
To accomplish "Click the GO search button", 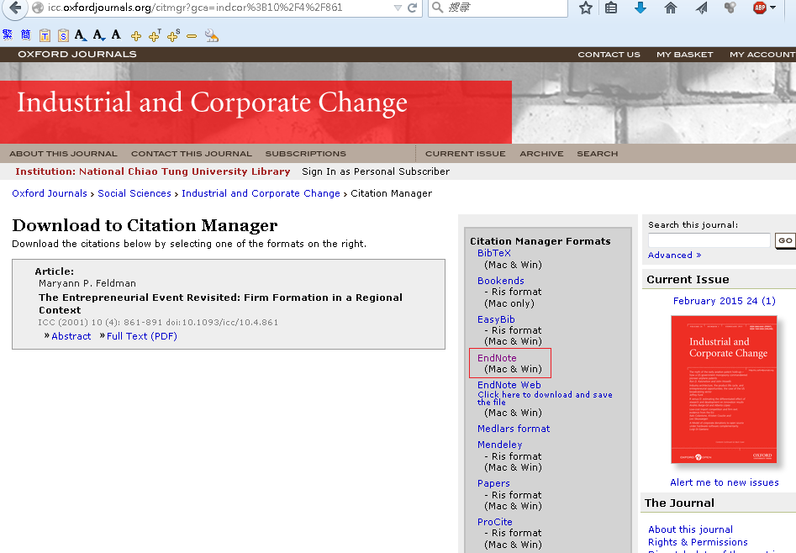I will pyautogui.click(x=785, y=240).
